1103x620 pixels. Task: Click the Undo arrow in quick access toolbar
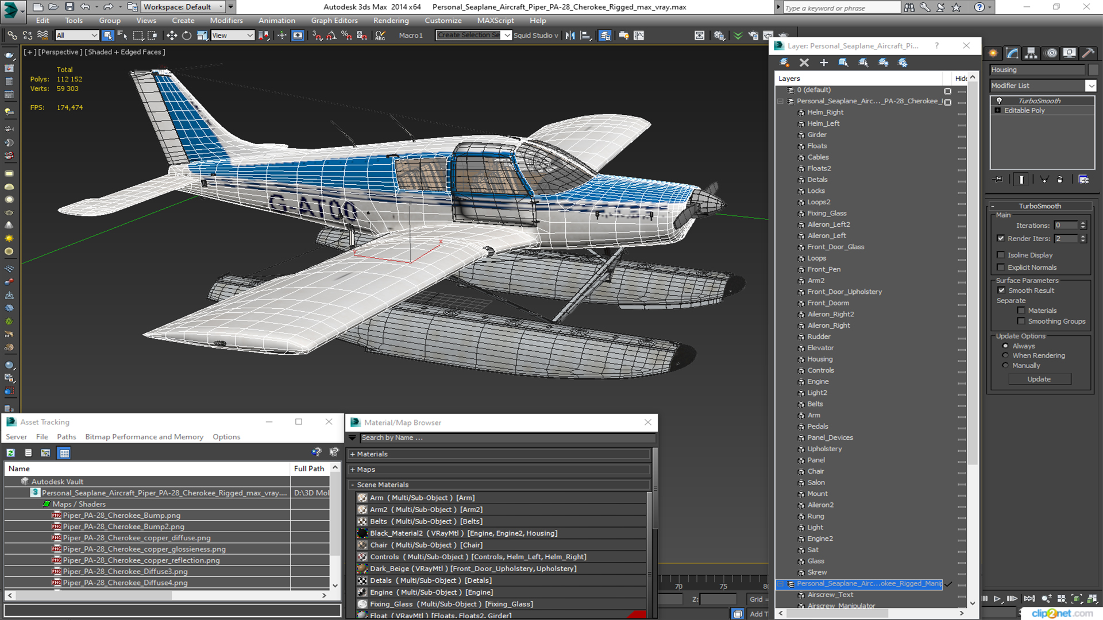coord(85,7)
